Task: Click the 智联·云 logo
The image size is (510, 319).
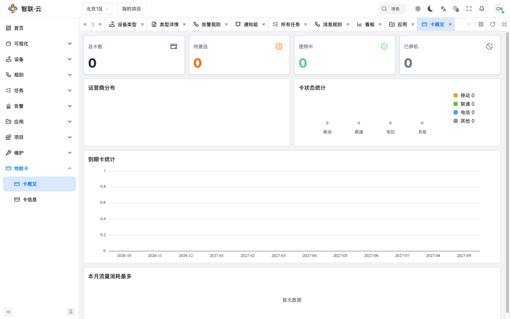Action: 24,9
